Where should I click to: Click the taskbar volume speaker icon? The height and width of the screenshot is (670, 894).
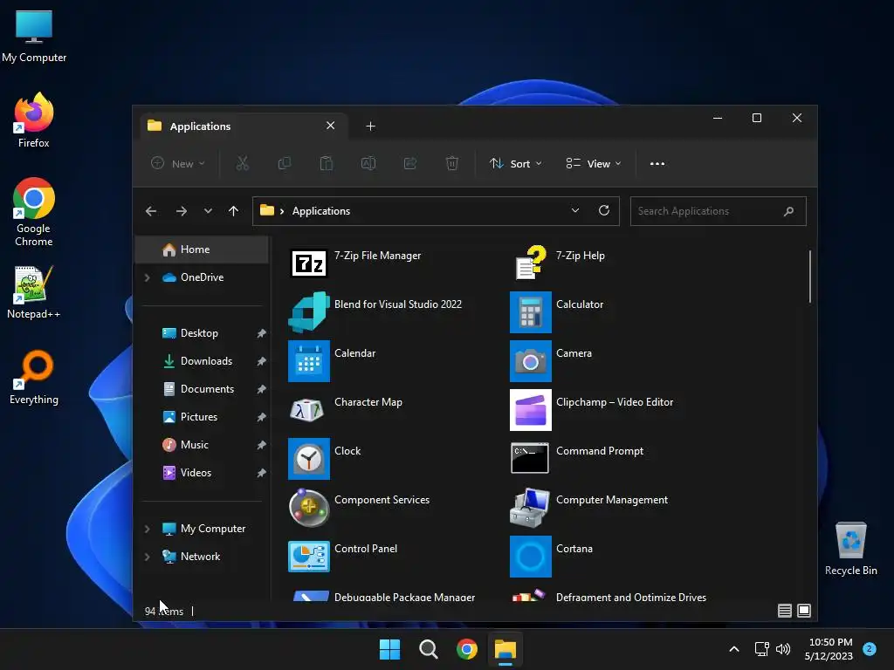(x=783, y=649)
